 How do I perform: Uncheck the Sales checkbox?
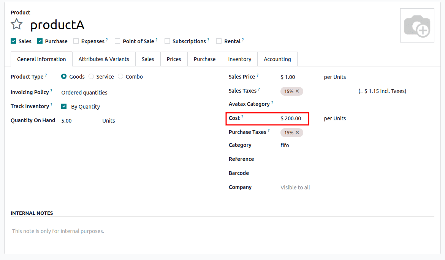pyautogui.click(x=13, y=41)
